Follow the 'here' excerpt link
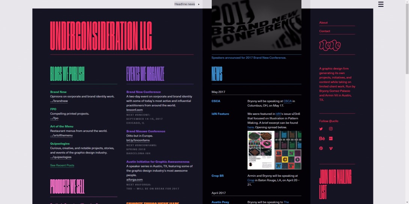The height and width of the screenshot is (204, 409). [250, 127]
